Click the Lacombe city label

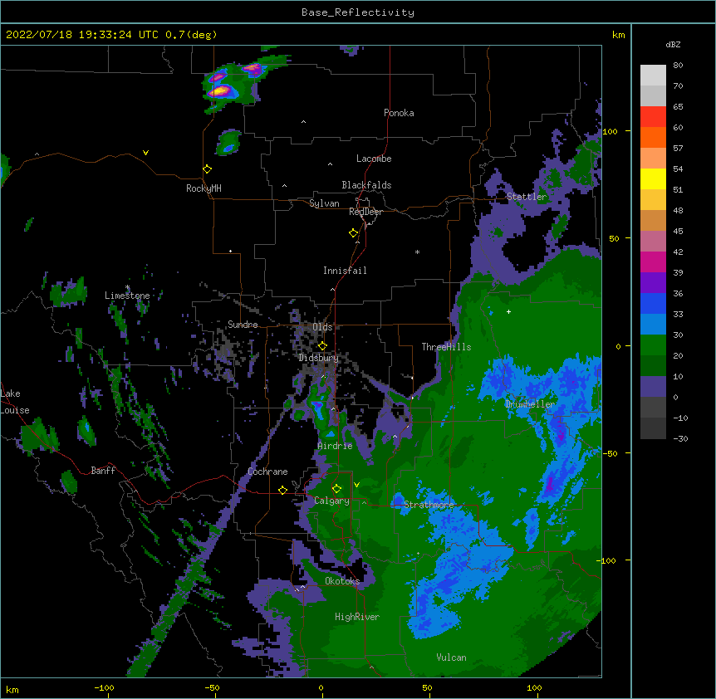[x=374, y=159]
